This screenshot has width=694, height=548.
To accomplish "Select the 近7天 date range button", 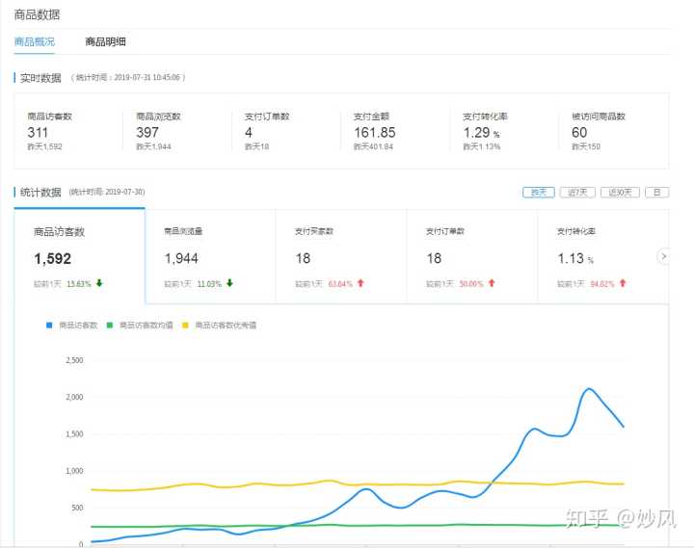I will click(576, 192).
